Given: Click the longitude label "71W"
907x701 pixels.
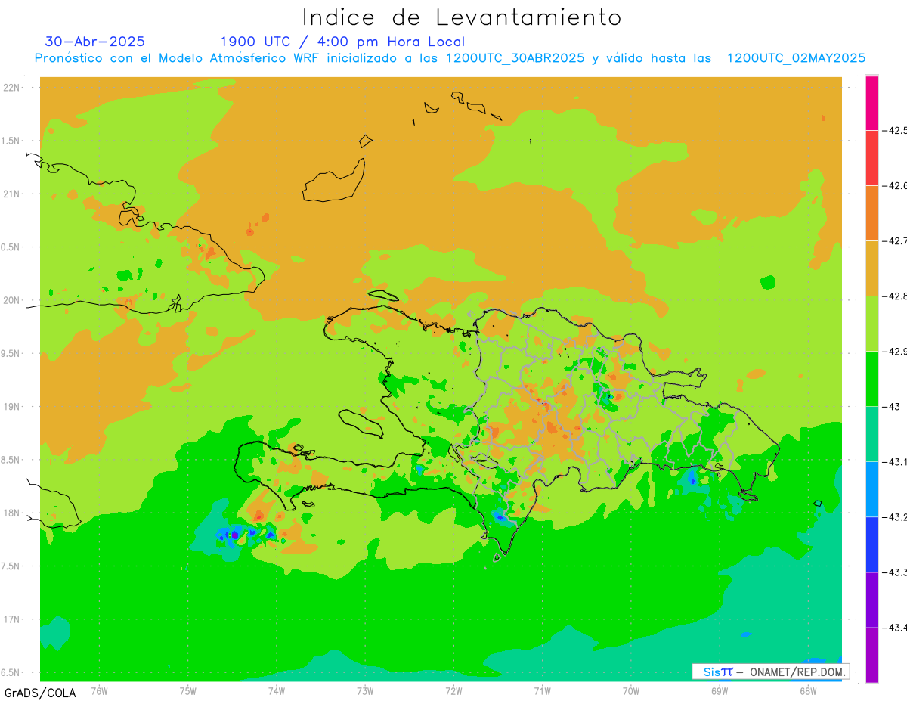Looking at the screenshot, I should [x=542, y=690].
